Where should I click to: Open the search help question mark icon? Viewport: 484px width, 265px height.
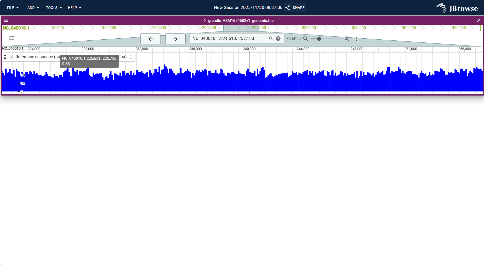point(278,38)
